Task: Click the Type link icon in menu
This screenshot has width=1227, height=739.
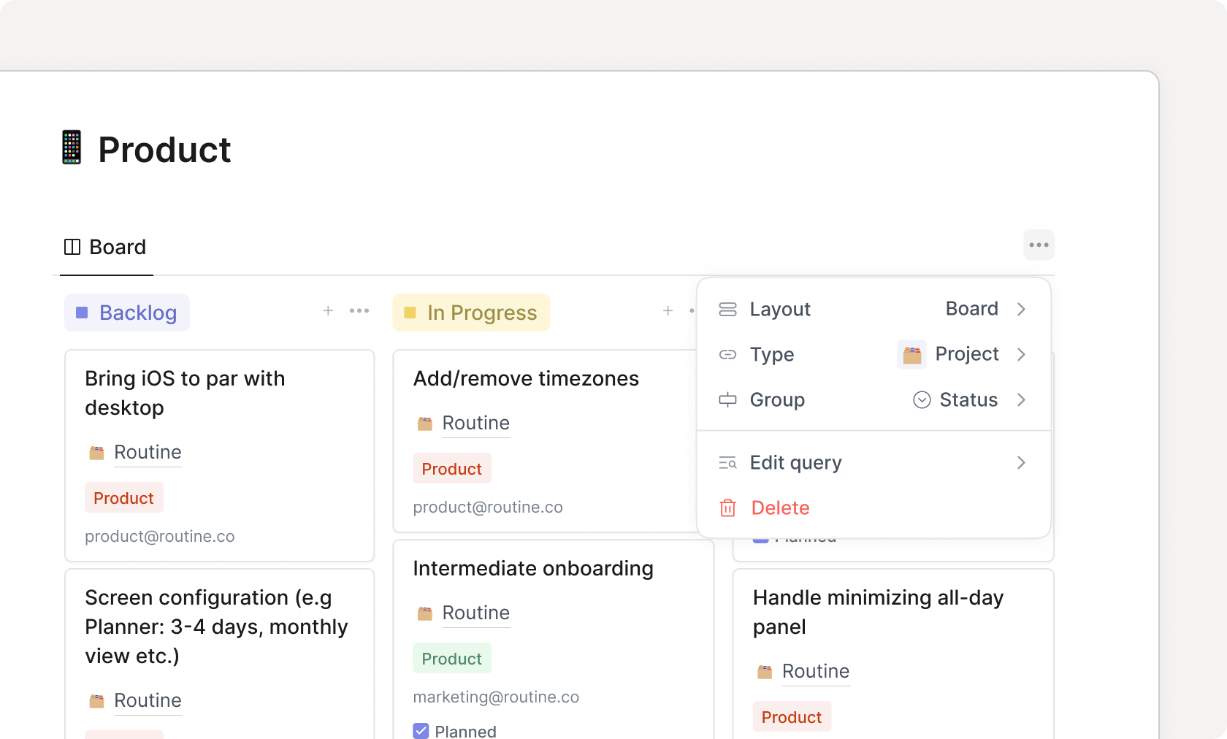Action: (727, 355)
